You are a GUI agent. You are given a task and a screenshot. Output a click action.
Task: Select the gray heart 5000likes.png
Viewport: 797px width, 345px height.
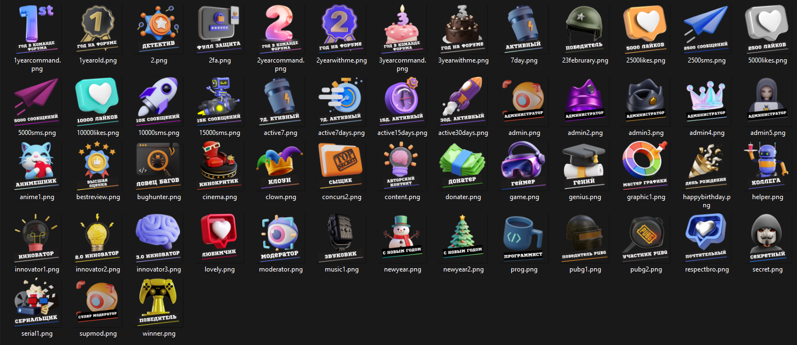click(767, 29)
